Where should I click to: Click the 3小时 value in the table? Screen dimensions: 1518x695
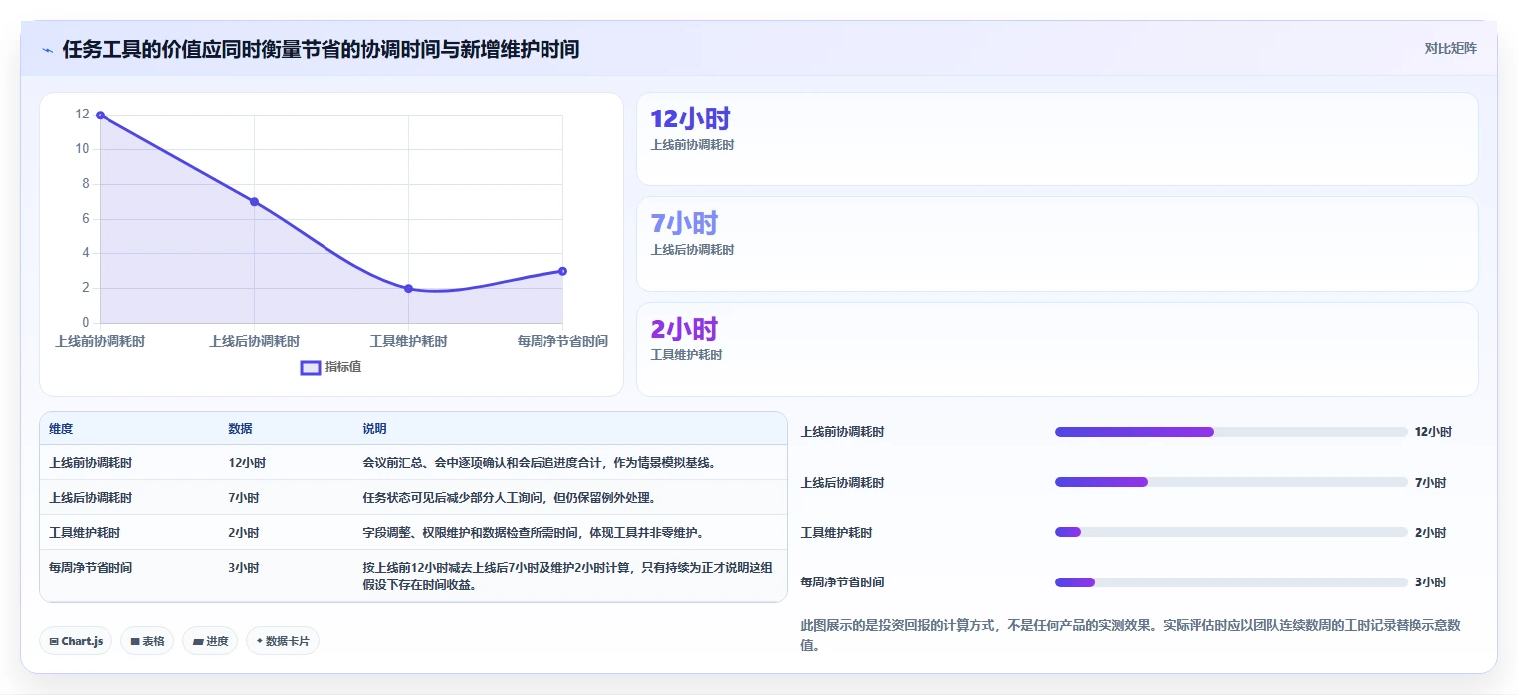(244, 568)
